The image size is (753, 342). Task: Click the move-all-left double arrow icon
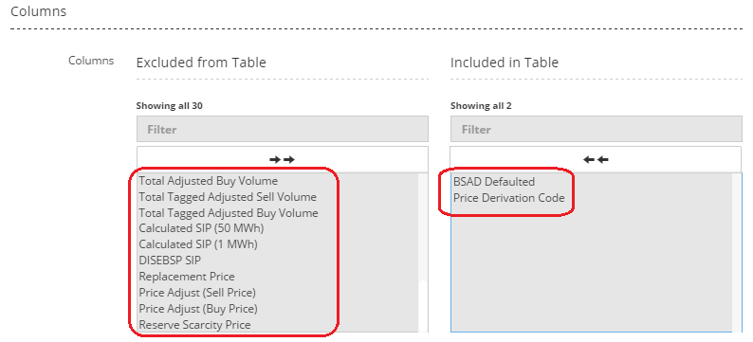pyautogui.click(x=596, y=160)
